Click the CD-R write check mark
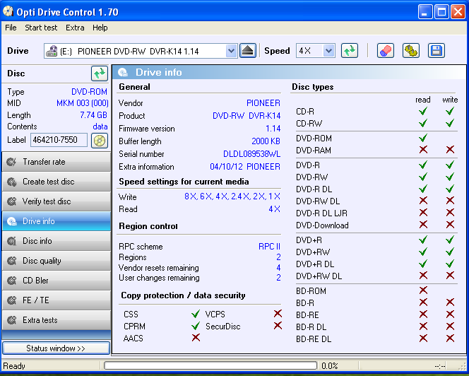The height and width of the screenshot is (376, 469). (x=450, y=111)
